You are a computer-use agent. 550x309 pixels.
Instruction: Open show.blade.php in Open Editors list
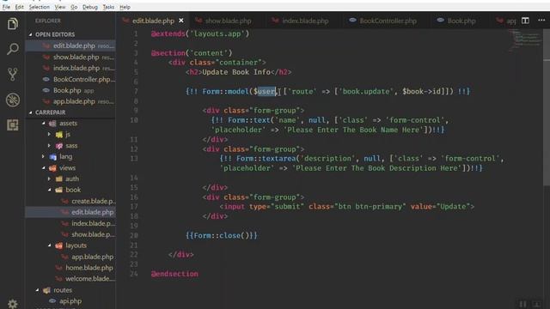point(70,57)
